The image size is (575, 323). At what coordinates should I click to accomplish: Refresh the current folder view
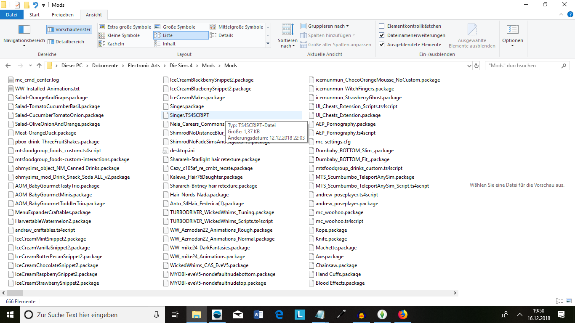[477, 66]
